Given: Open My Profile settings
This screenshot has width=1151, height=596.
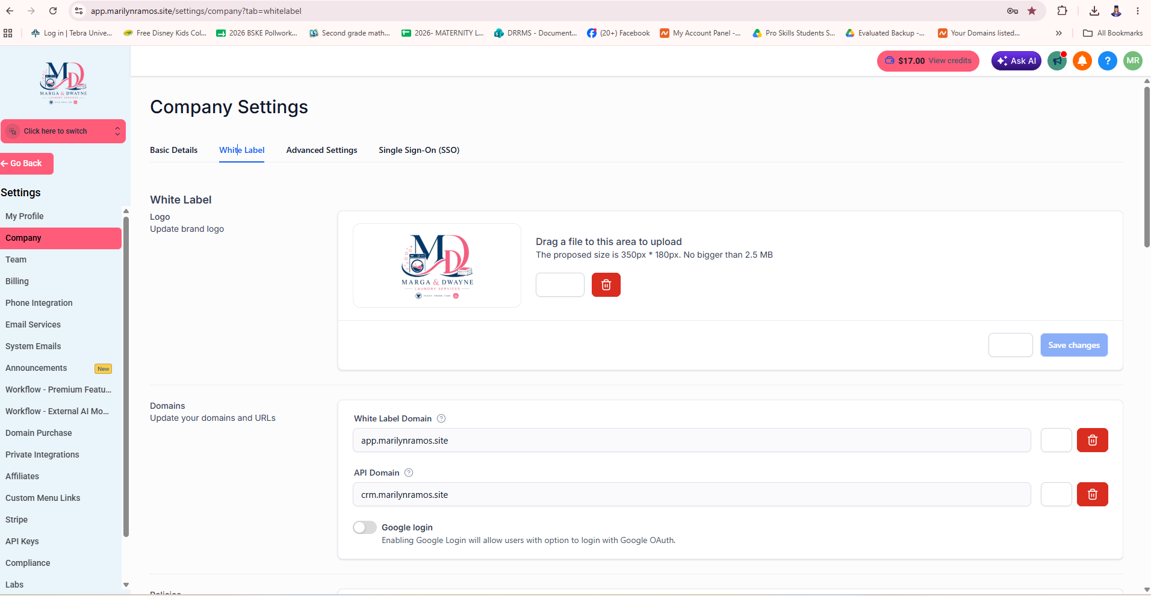Looking at the screenshot, I should [x=61, y=216].
